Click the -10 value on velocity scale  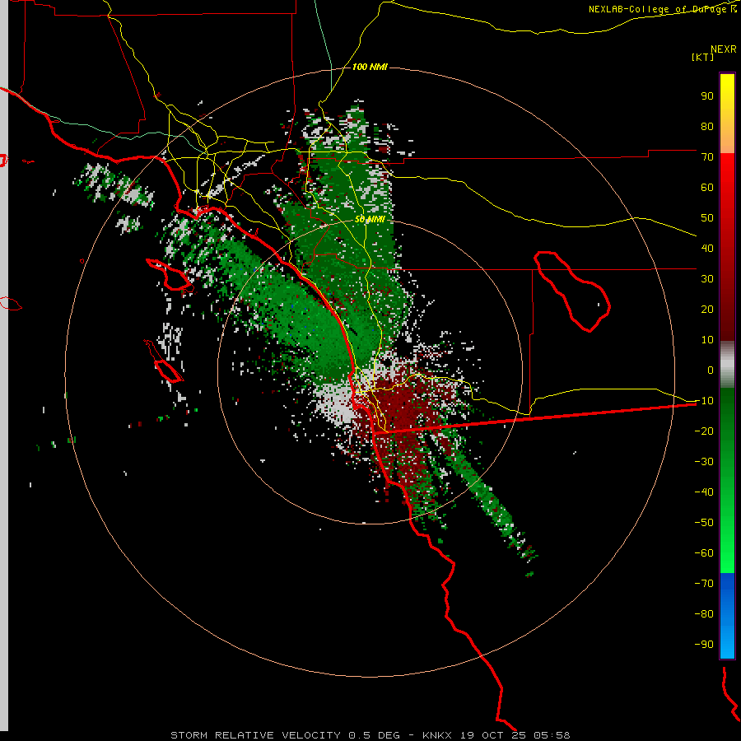click(x=704, y=401)
